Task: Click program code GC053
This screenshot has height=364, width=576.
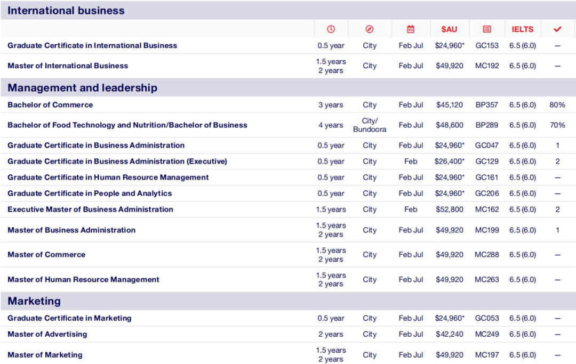Action: point(487,318)
